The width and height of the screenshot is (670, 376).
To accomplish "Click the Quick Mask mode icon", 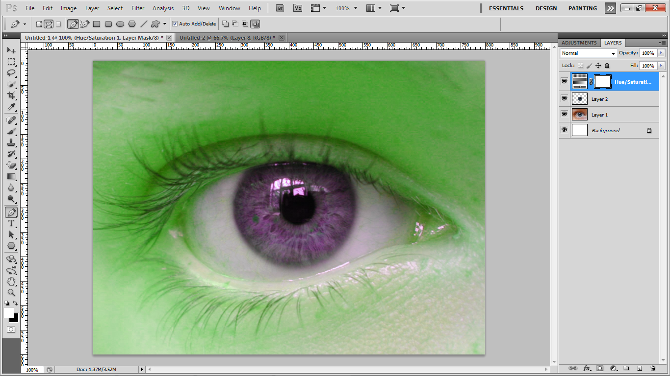I will 11,329.
